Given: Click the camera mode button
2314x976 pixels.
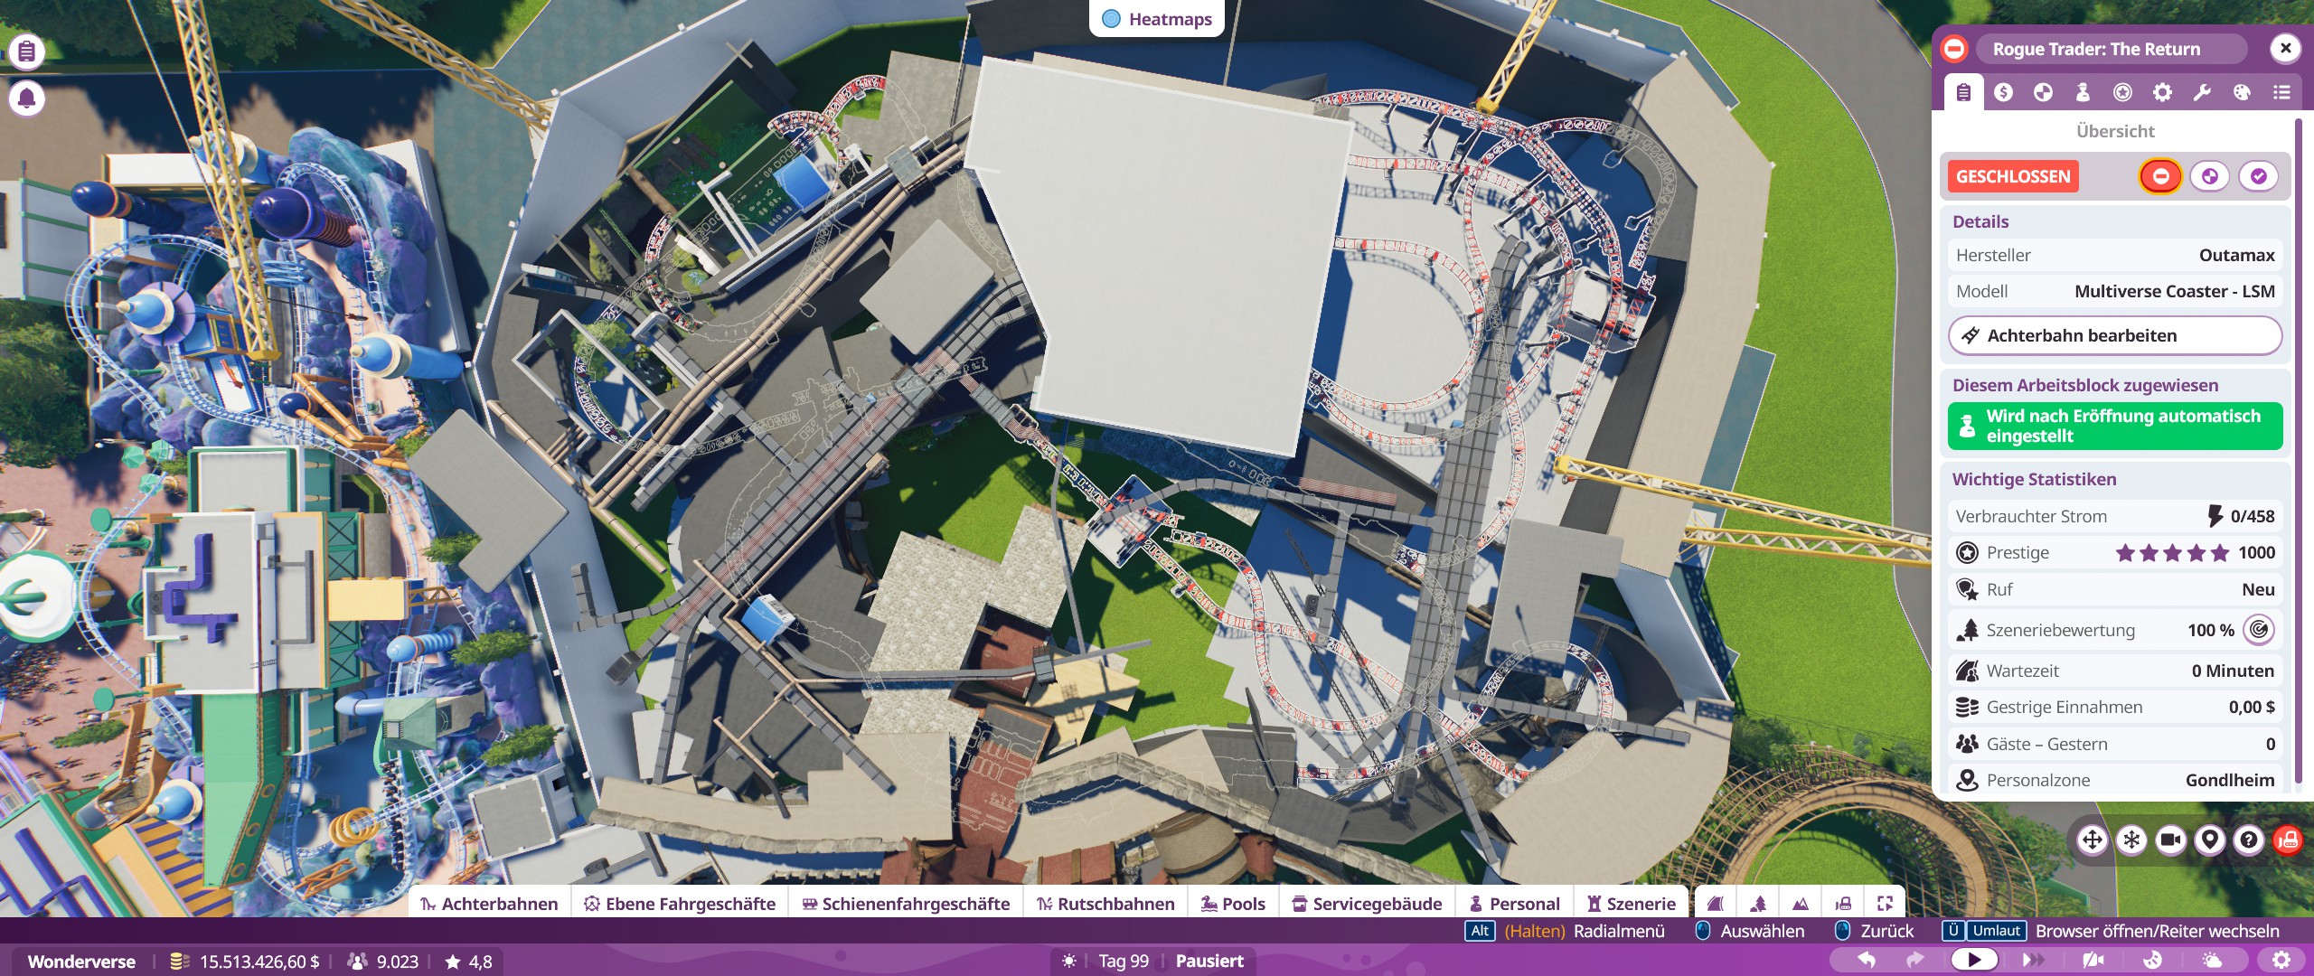Looking at the screenshot, I should coord(2170,840).
